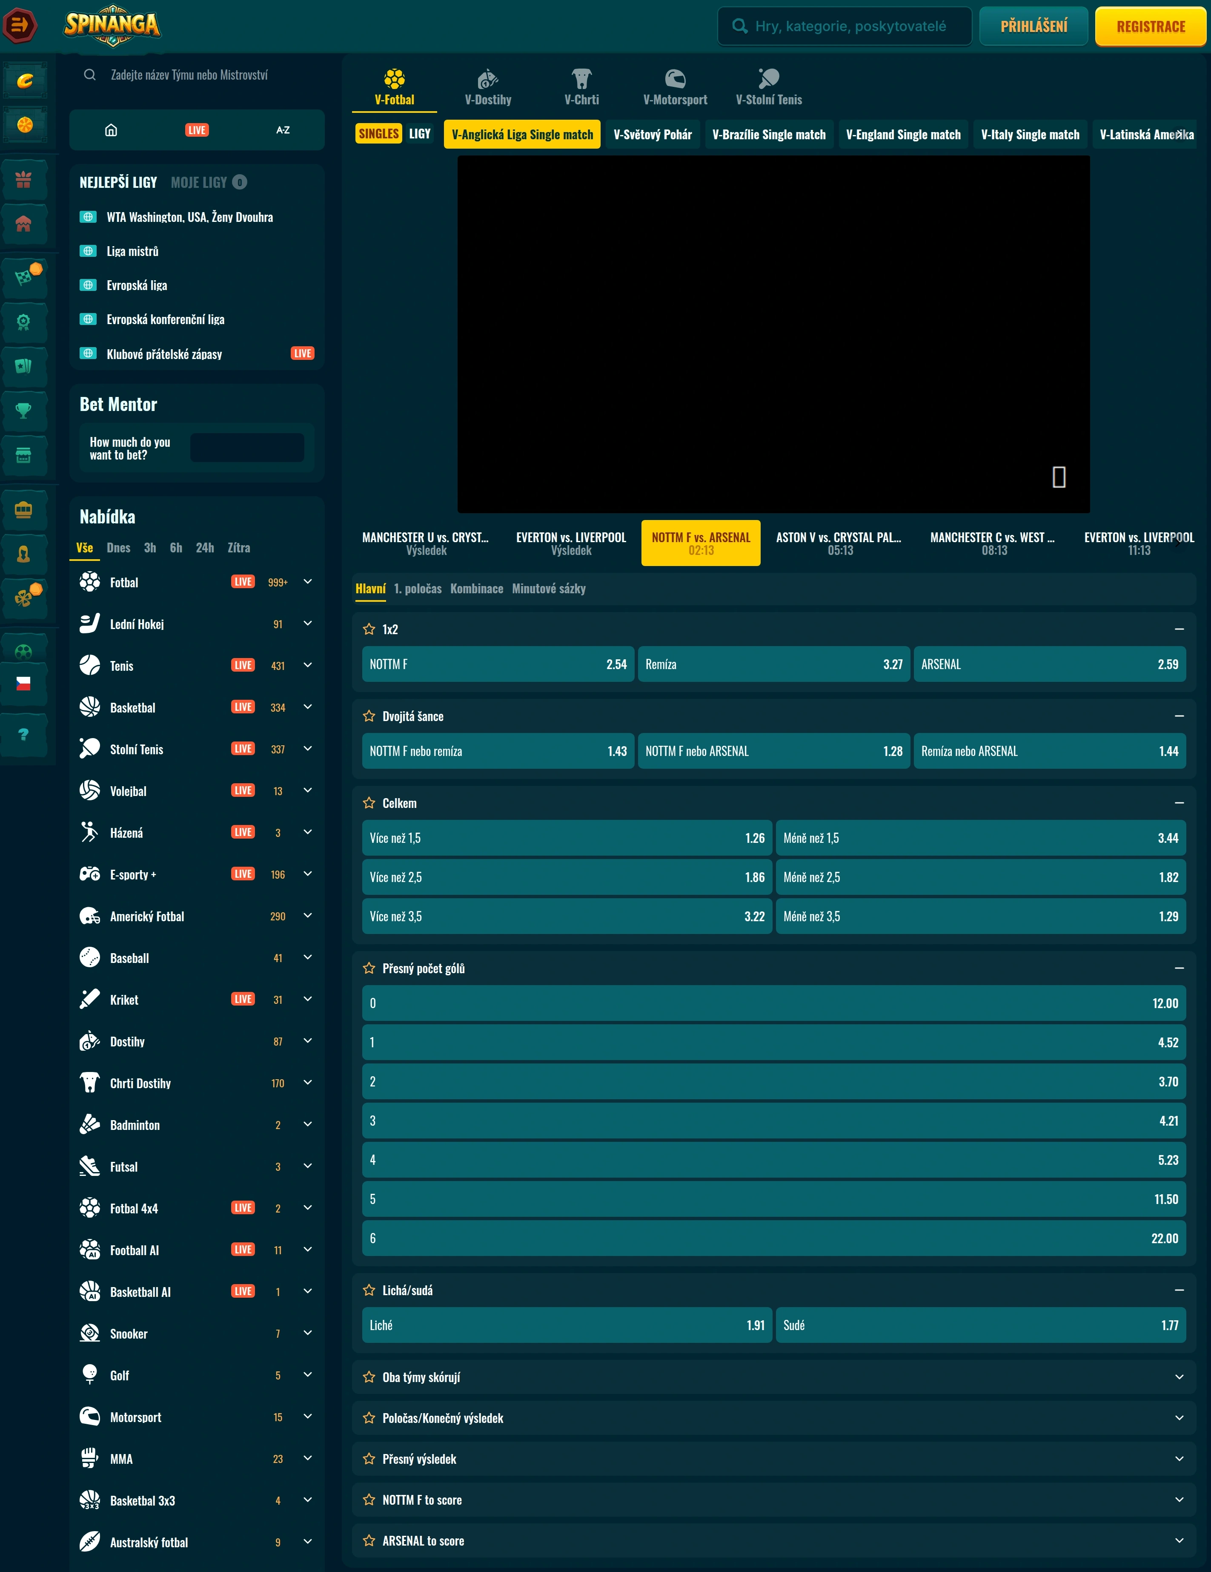Image resolution: width=1211 pixels, height=1572 pixels.
Task: Favorite the Dvojitá šance market star
Action: (x=369, y=716)
